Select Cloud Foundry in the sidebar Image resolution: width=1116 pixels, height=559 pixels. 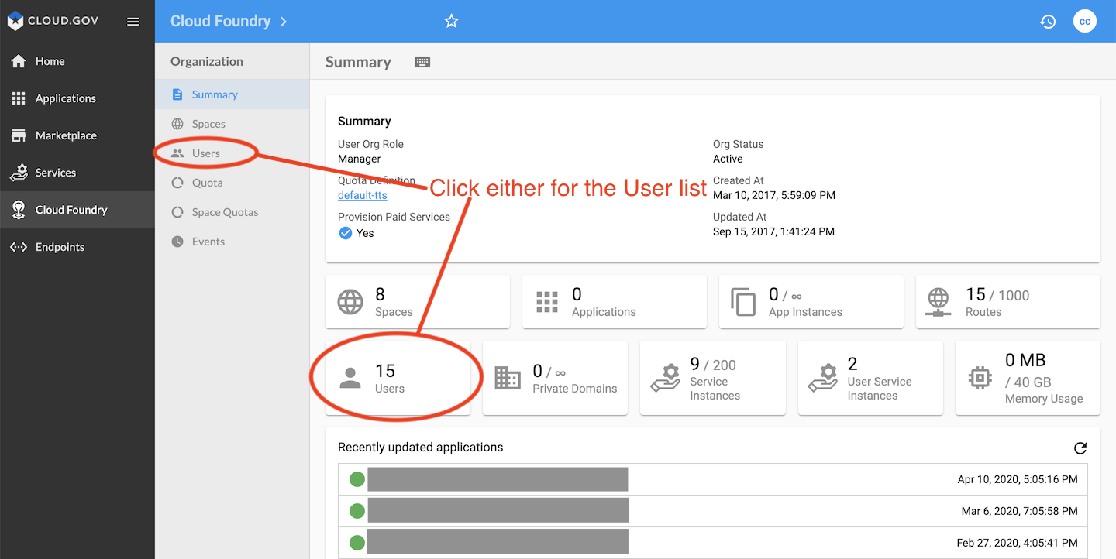(77, 210)
